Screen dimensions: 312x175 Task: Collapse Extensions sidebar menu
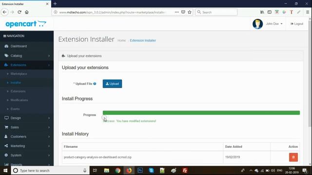tap(27, 65)
